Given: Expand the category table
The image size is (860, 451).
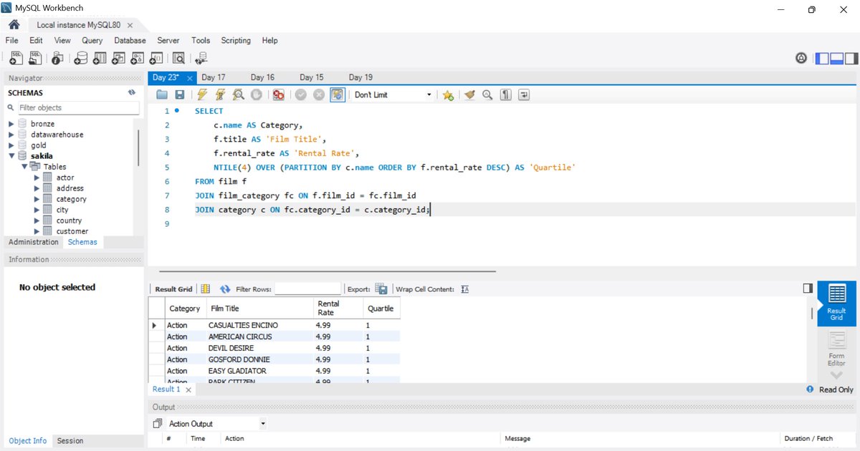Looking at the screenshot, I should [x=37, y=199].
